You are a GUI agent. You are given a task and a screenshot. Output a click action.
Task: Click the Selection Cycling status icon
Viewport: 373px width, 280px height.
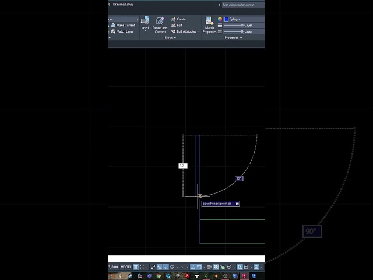pos(223,267)
